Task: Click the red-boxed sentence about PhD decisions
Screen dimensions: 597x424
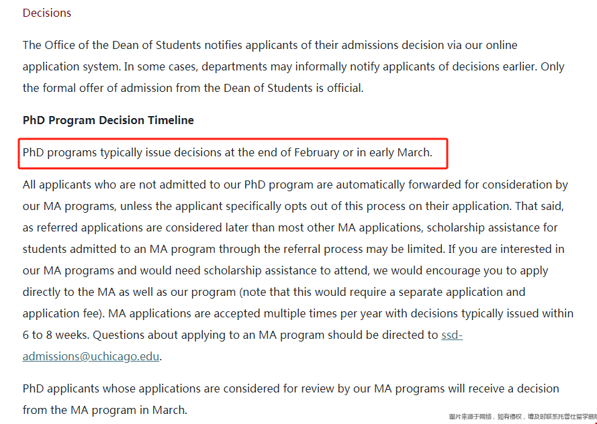Action: coord(228,152)
